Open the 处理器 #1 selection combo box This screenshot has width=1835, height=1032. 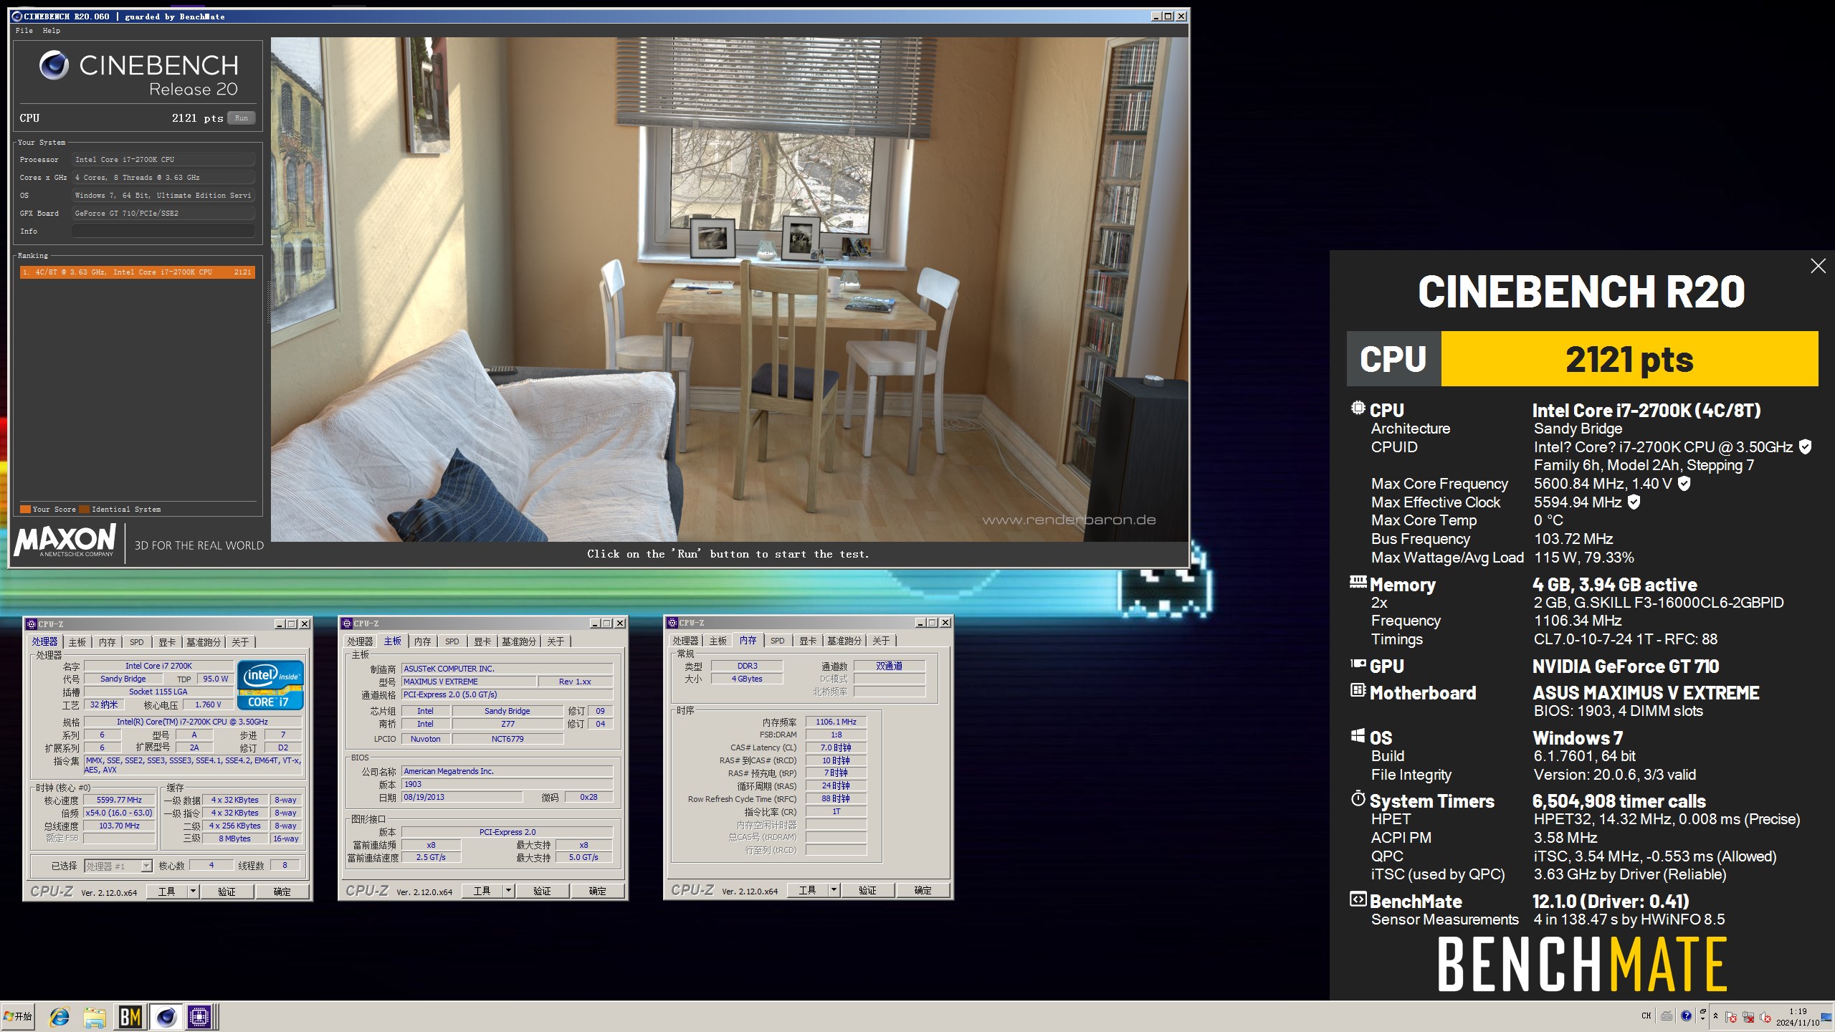tap(118, 866)
